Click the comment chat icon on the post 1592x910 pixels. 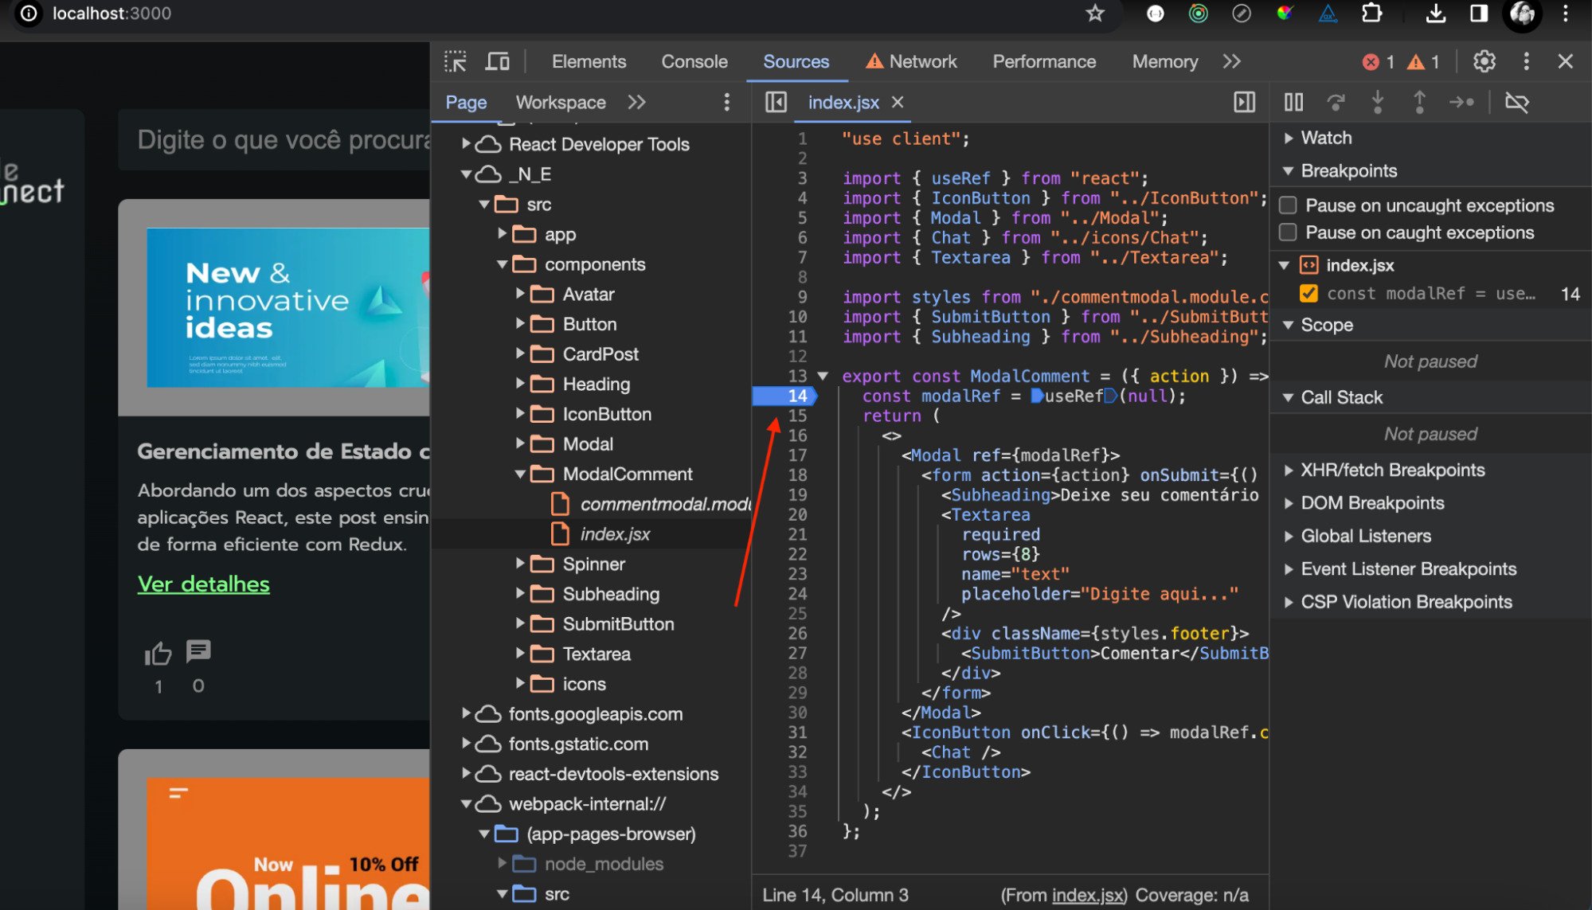pos(198,651)
